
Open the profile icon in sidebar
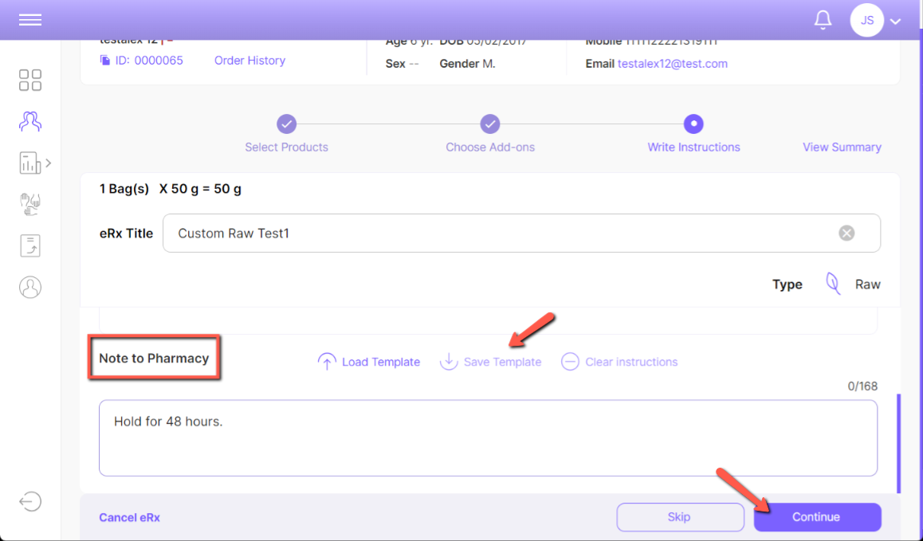point(30,287)
